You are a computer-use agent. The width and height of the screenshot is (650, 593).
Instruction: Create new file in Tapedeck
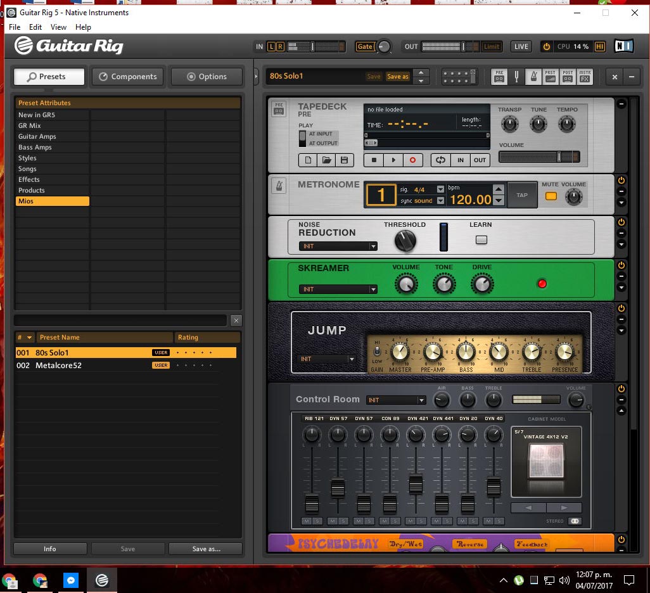click(308, 160)
